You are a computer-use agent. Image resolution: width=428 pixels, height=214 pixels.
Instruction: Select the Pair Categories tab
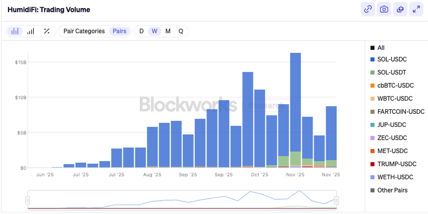(84, 31)
